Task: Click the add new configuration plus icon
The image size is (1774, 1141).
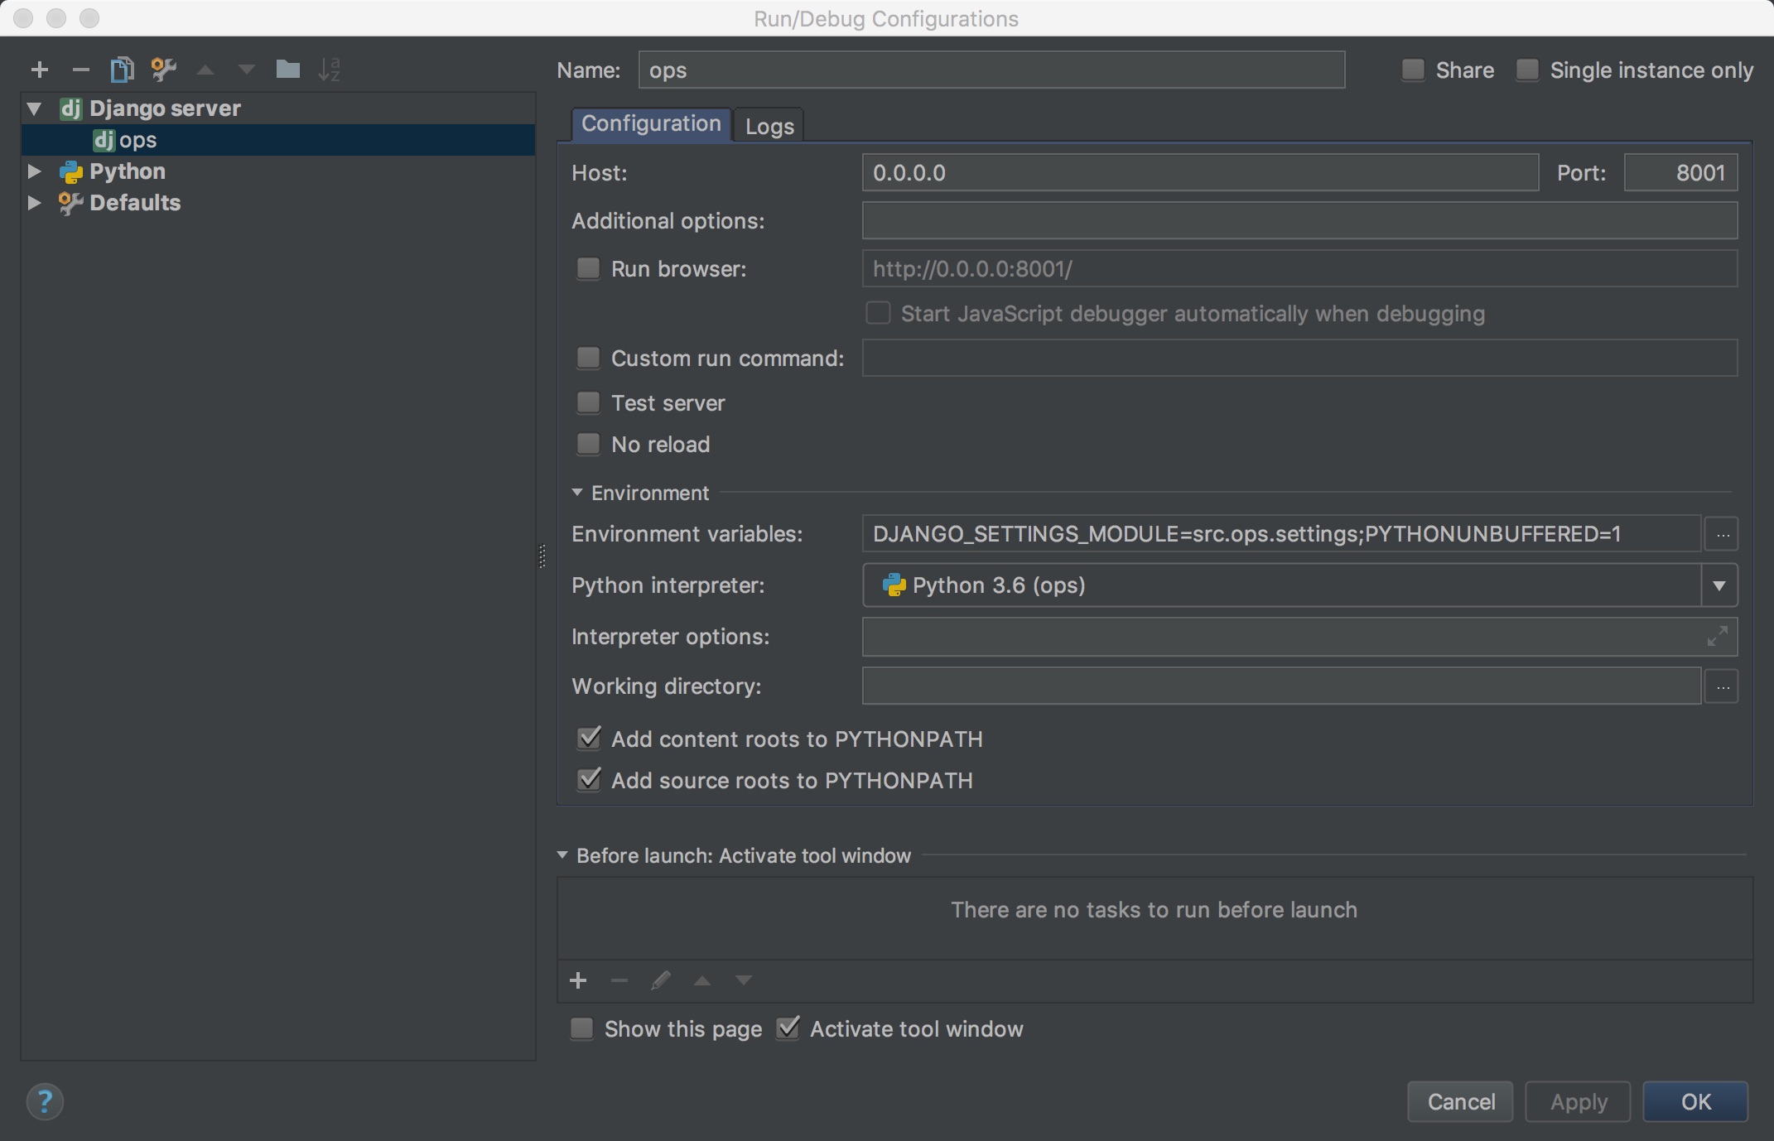Action: 39,70
